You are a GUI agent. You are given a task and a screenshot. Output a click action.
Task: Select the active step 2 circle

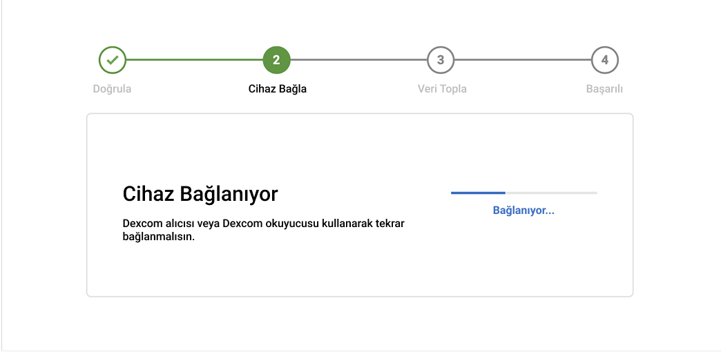pyautogui.click(x=276, y=60)
